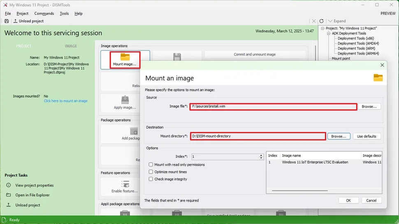Tick the Check image integrity checkbox
Viewport: 399px width, 224px height.
click(151, 179)
